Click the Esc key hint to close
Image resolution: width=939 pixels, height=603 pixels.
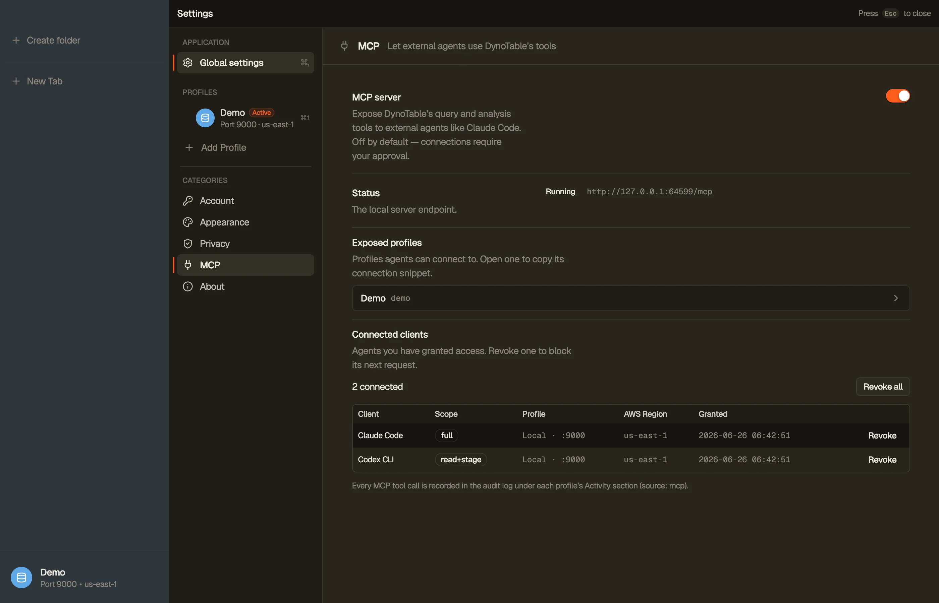coord(890,13)
